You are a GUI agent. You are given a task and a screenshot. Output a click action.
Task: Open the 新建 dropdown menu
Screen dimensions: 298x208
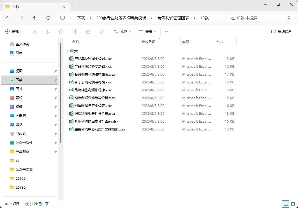(14, 32)
